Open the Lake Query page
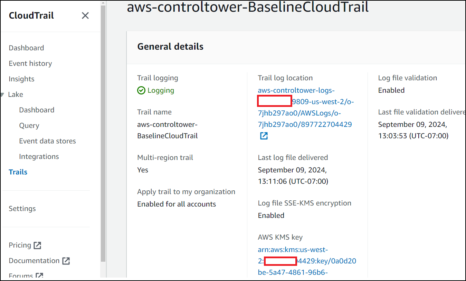This screenshot has height=281, width=466. (29, 126)
